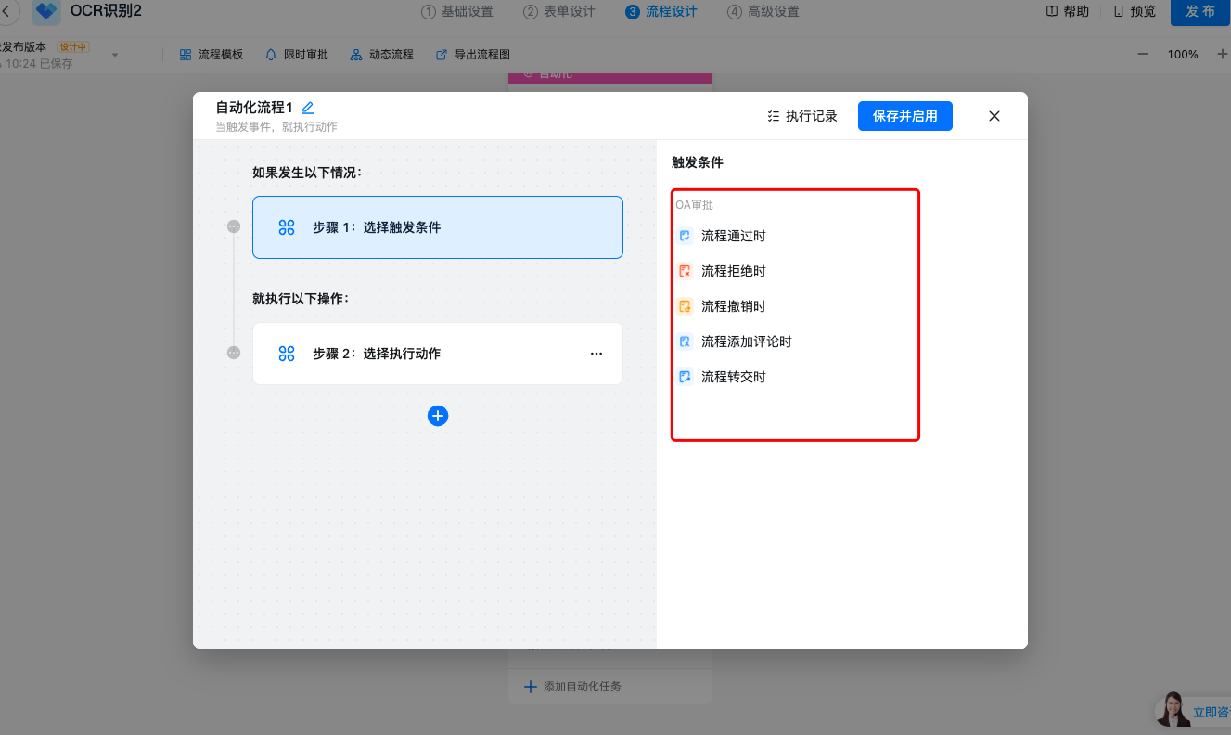Open the three-dot menu on step 2
Screen dimensions: 1231x735
tap(596, 354)
